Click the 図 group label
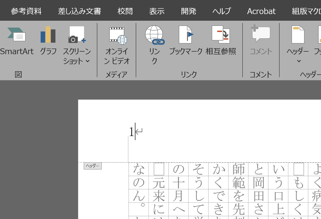Image resolution: width=321 pixels, height=219 pixels. (18, 75)
